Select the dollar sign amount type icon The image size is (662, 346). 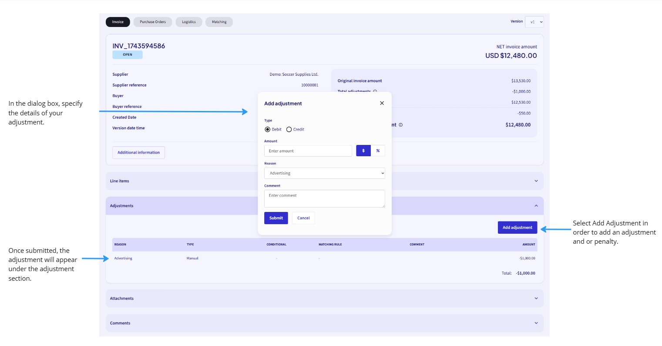click(x=363, y=151)
